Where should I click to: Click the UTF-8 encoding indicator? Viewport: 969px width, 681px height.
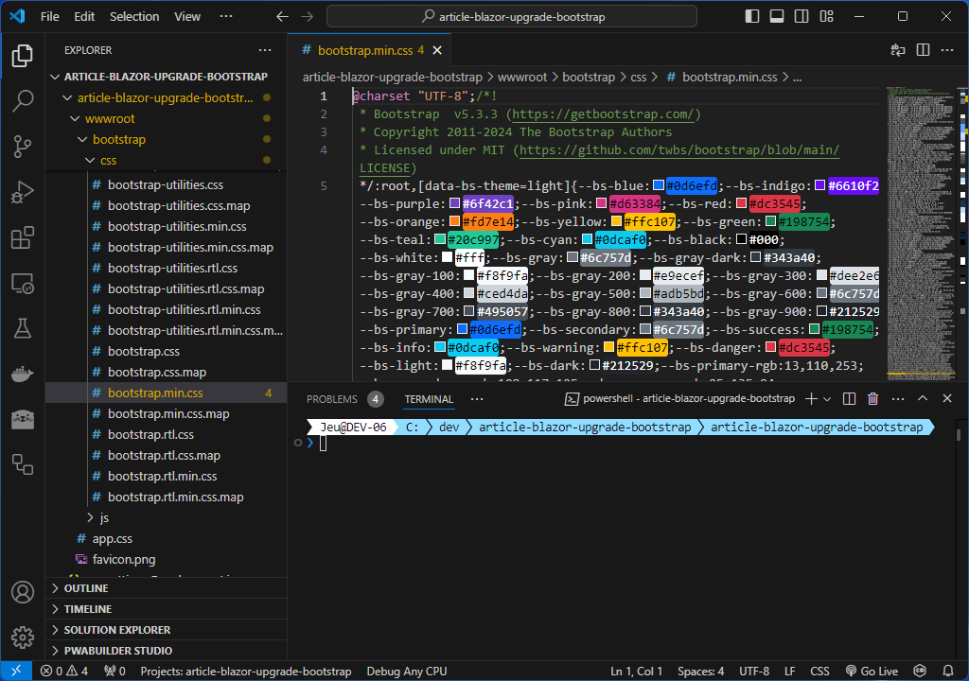(x=754, y=672)
